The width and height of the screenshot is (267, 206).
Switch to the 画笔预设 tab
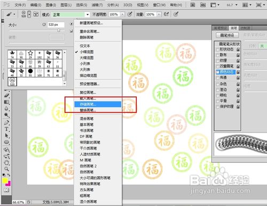(221, 28)
